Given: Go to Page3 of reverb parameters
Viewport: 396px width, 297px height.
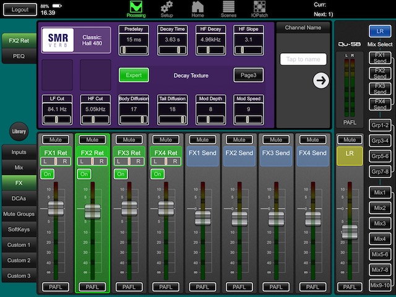Looking at the screenshot, I should pos(249,75).
